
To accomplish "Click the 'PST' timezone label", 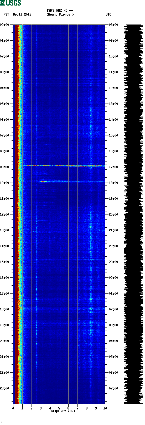I will pyautogui.click(x=6, y=14).
